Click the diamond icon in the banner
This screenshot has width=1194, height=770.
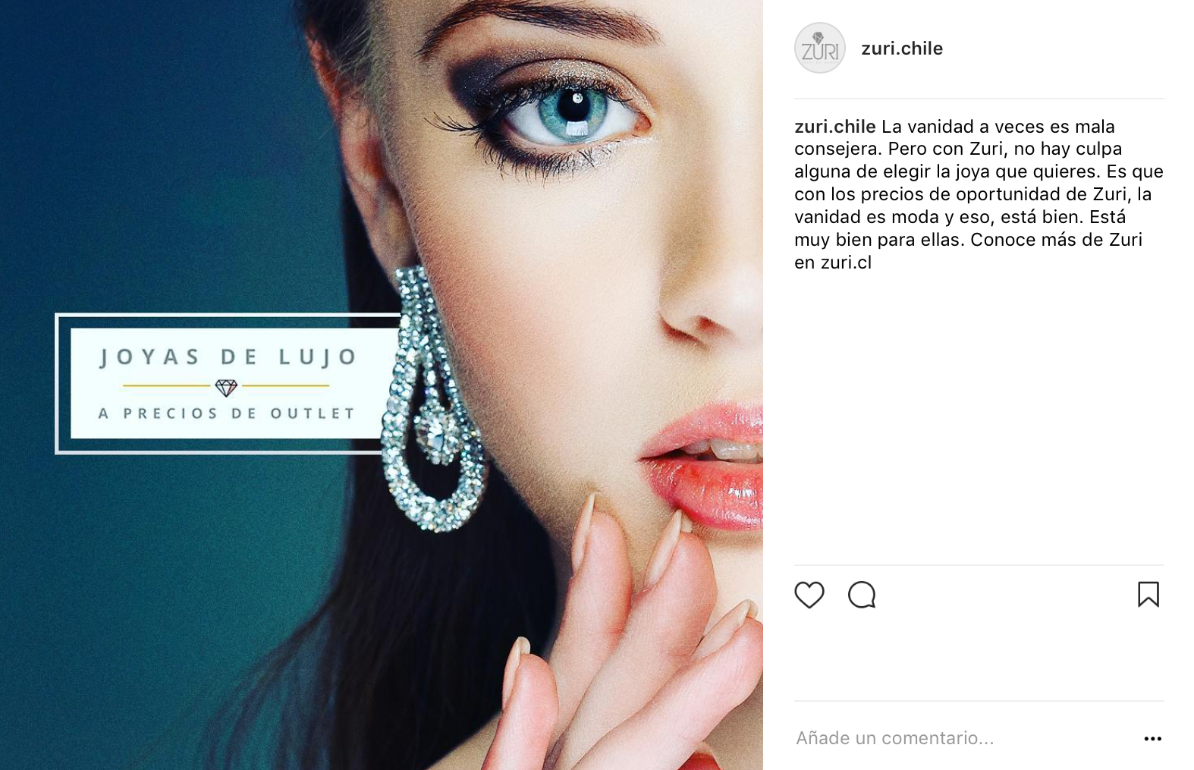pyautogui.click(x=226, y=387)
